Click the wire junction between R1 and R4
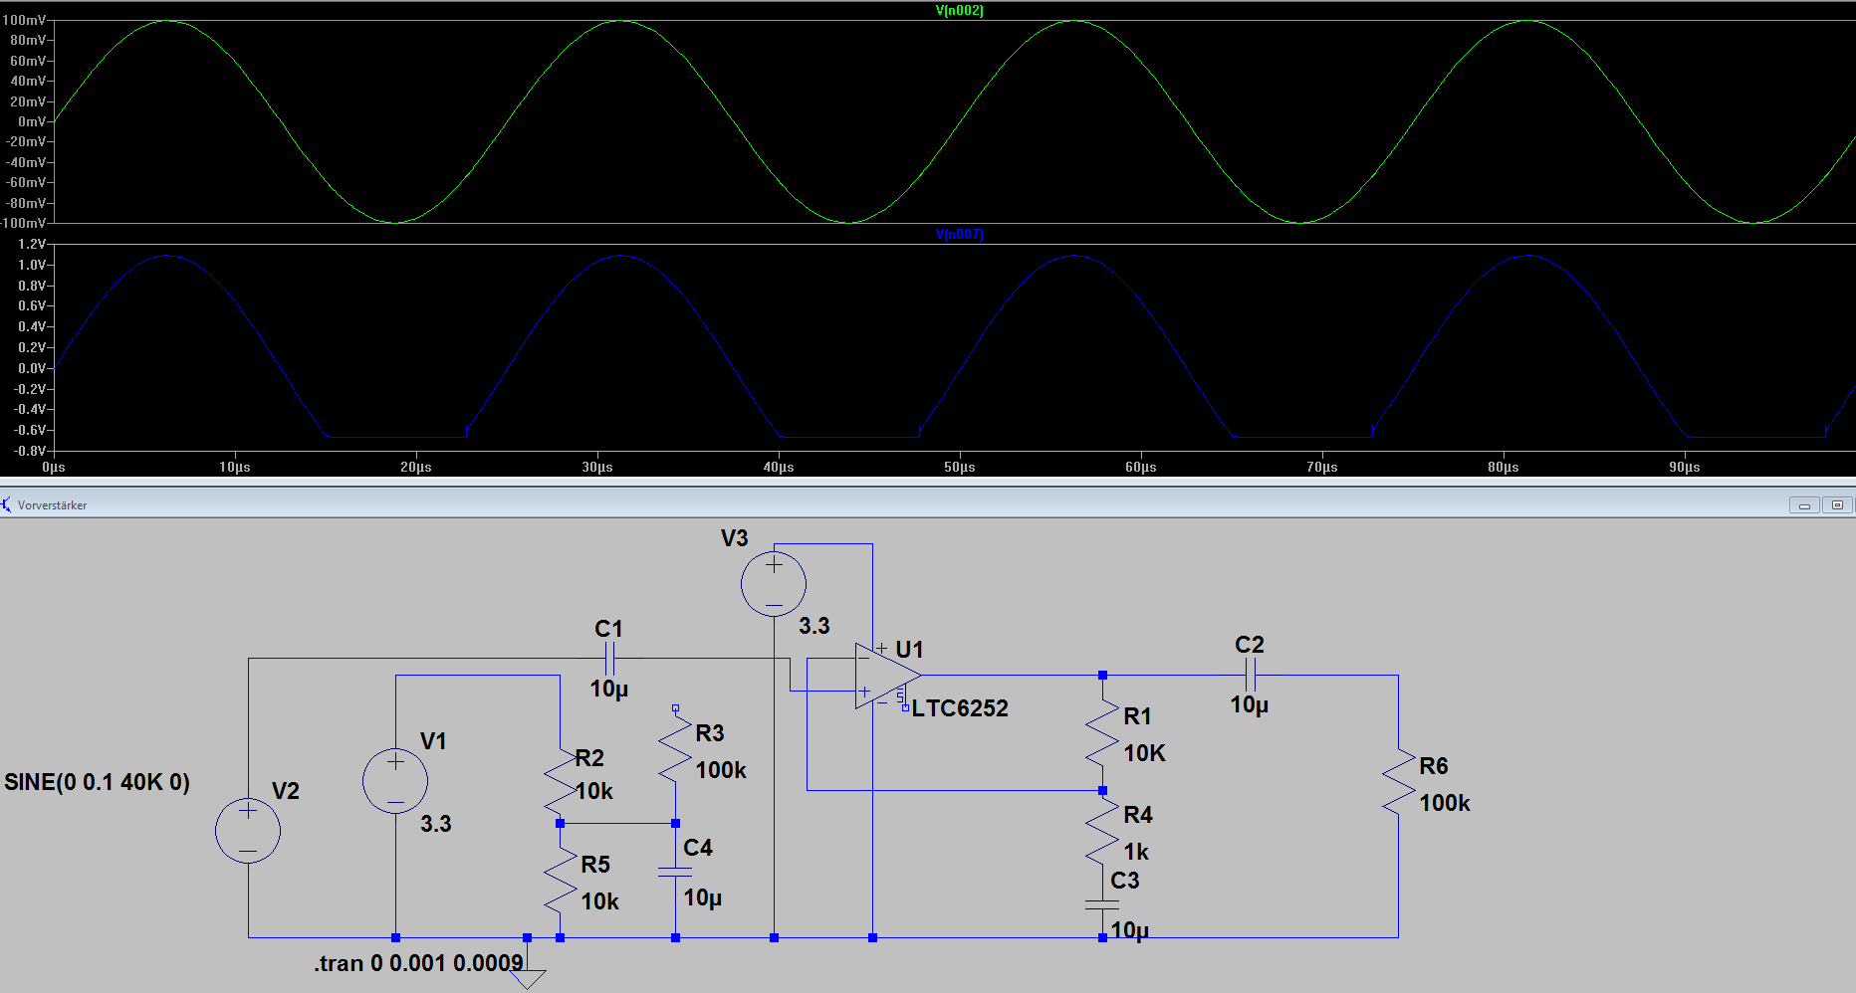This screenshot has width=1856, height=993. click(1102, 791)
